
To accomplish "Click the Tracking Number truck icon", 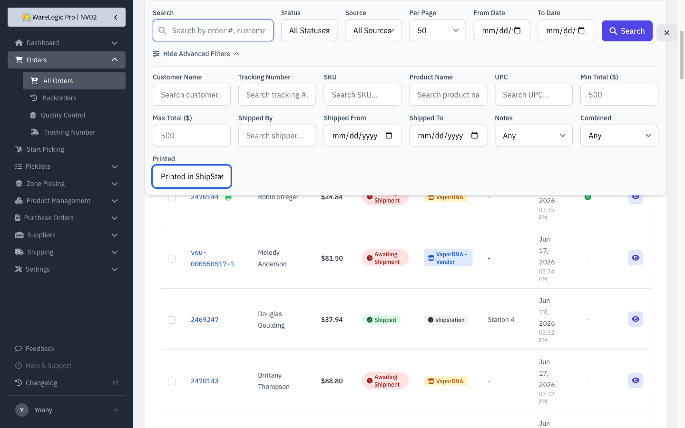I will point(35,132).
